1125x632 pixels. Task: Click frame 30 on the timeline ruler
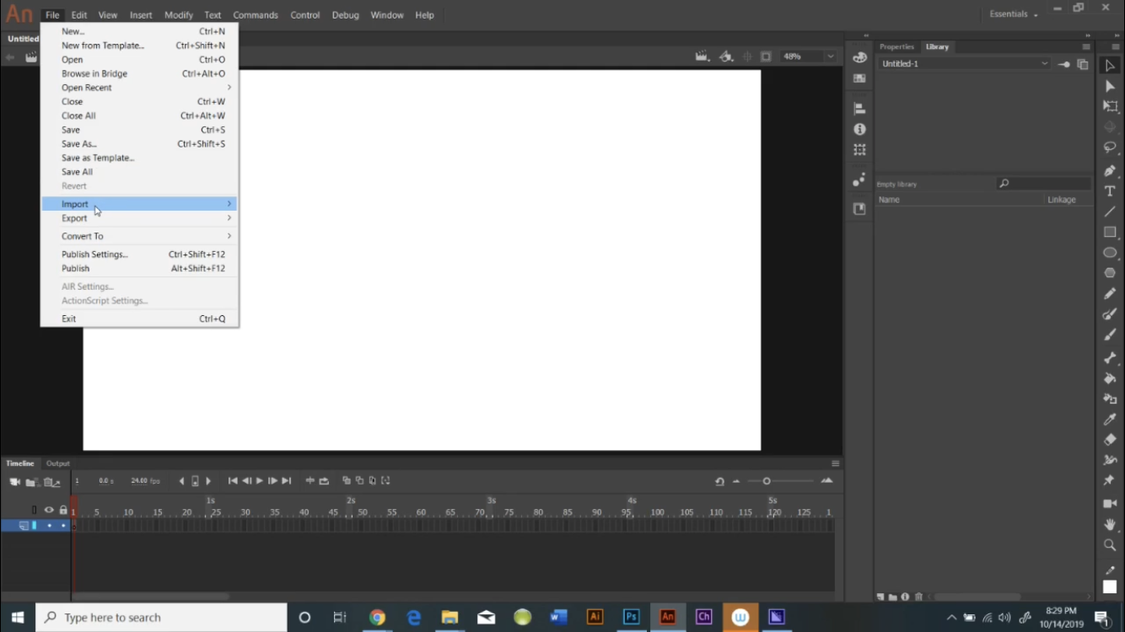[245, 510]
